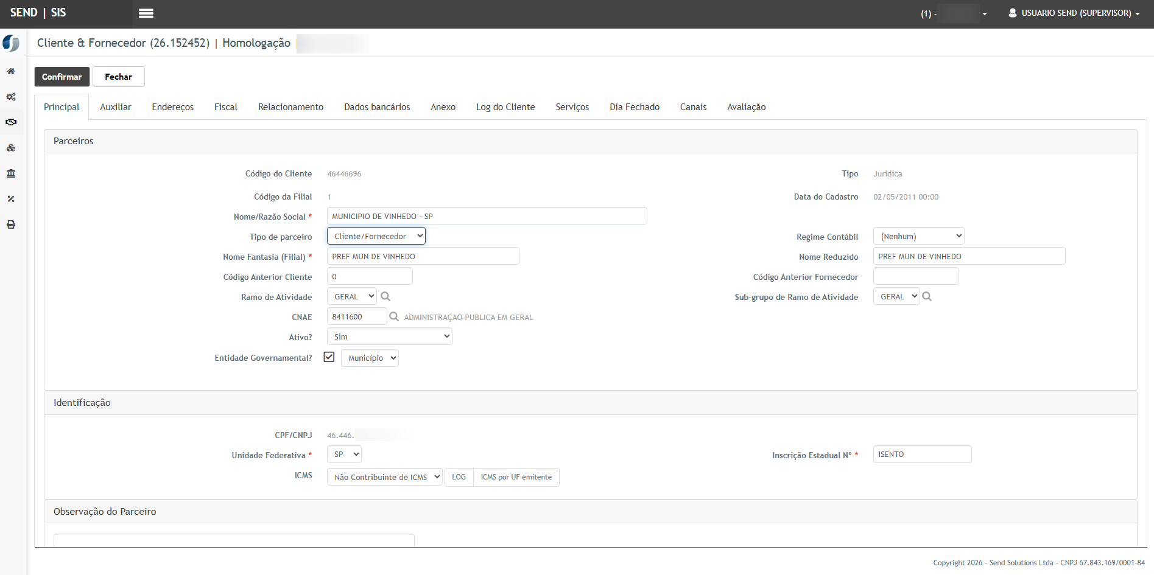Click the Nome Fantasia (Filial) field
Screen dimensions: 1154x575
423,256
